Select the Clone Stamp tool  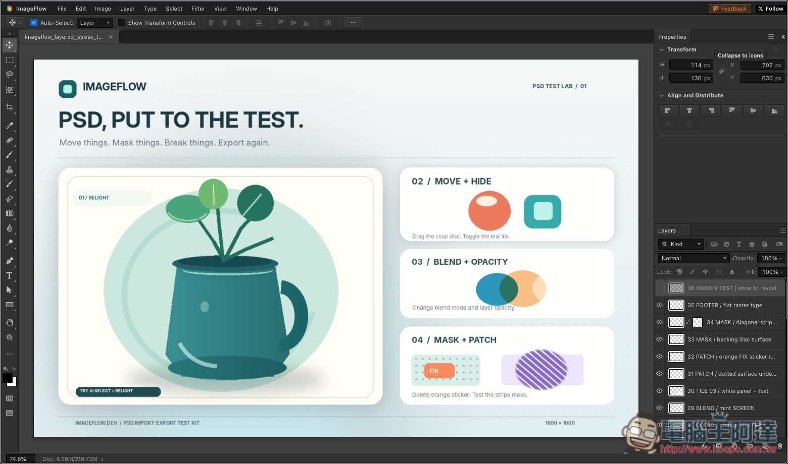point(10,169)
